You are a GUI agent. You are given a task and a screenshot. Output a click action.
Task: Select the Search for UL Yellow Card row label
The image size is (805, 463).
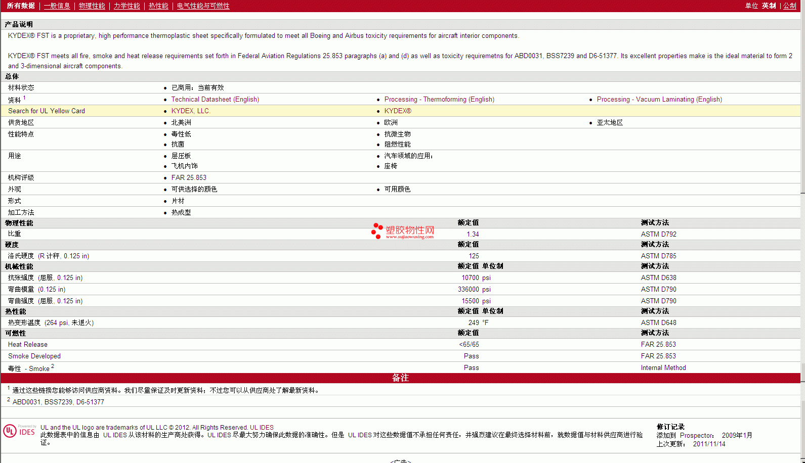coord(47,111)
